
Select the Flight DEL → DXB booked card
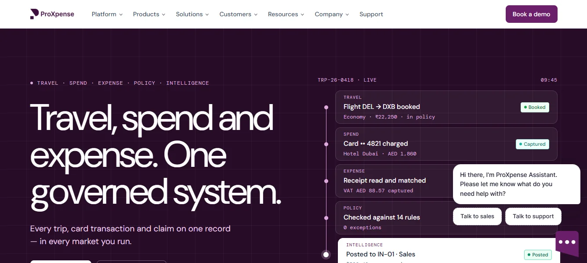pyautogui.click(x=446, y=107)
